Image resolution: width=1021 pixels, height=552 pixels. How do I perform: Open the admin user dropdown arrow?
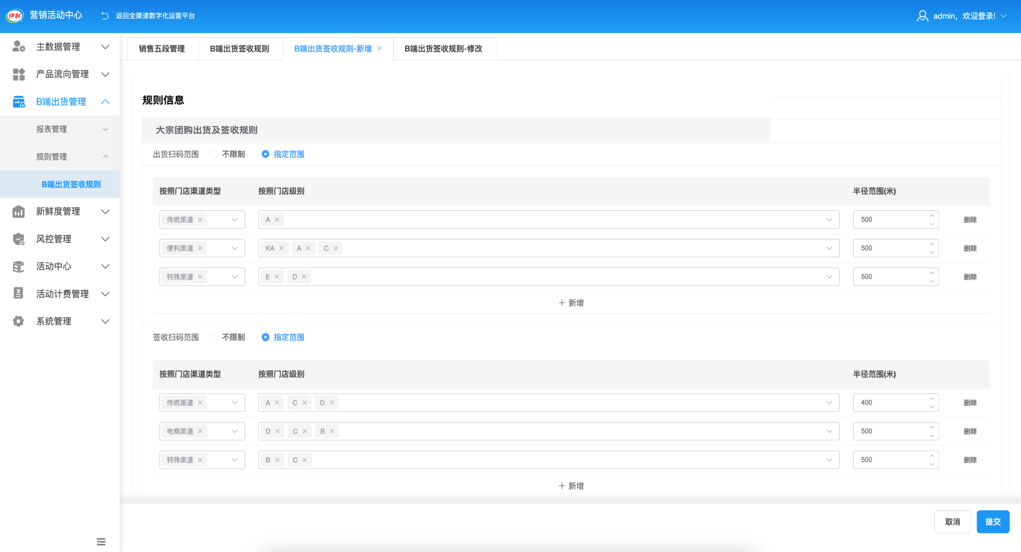1004,16
